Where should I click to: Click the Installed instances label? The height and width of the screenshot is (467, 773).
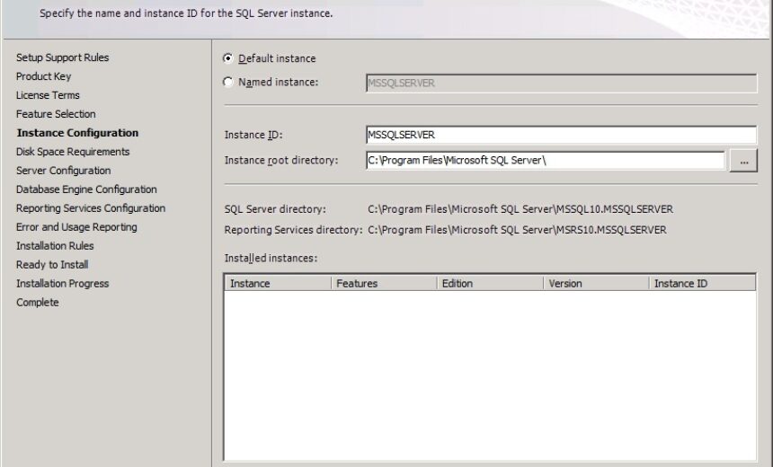pyautogui.click(x=271, y=258)
